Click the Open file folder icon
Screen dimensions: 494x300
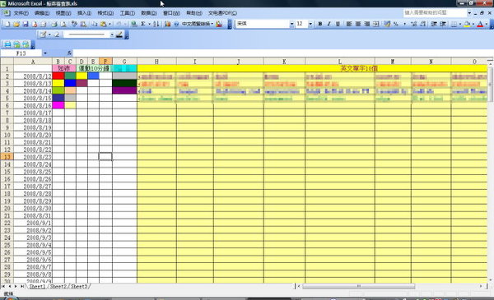[x=16, y=24]
